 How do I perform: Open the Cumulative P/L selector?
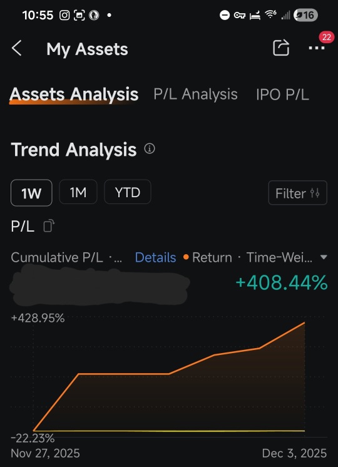66,257
